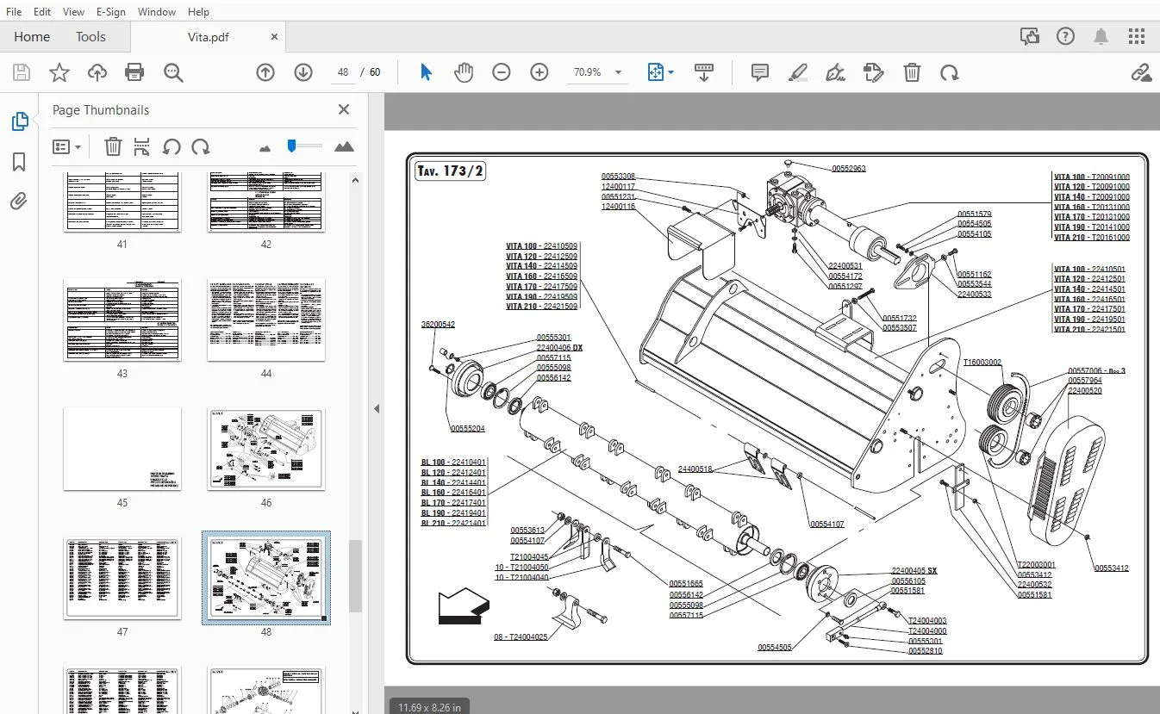Click the '11.69 x 8.26 in' page size label
Image resolution: width=1160 pixels, height=714 pixels.
(x=428, y=707)
